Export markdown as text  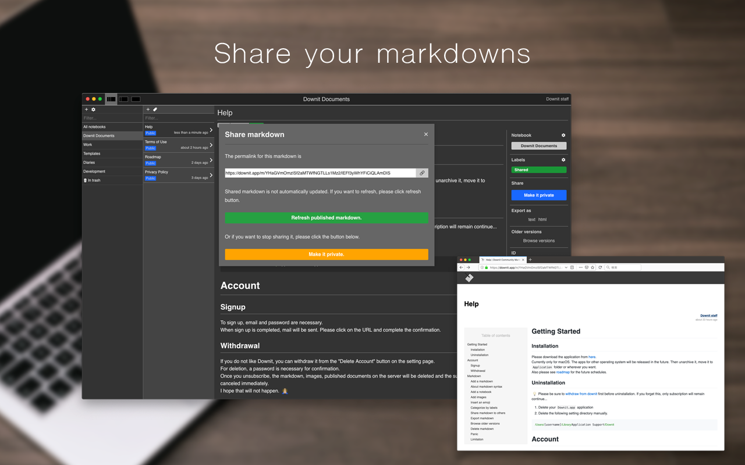pyautogui.click(x=531, y=220)
